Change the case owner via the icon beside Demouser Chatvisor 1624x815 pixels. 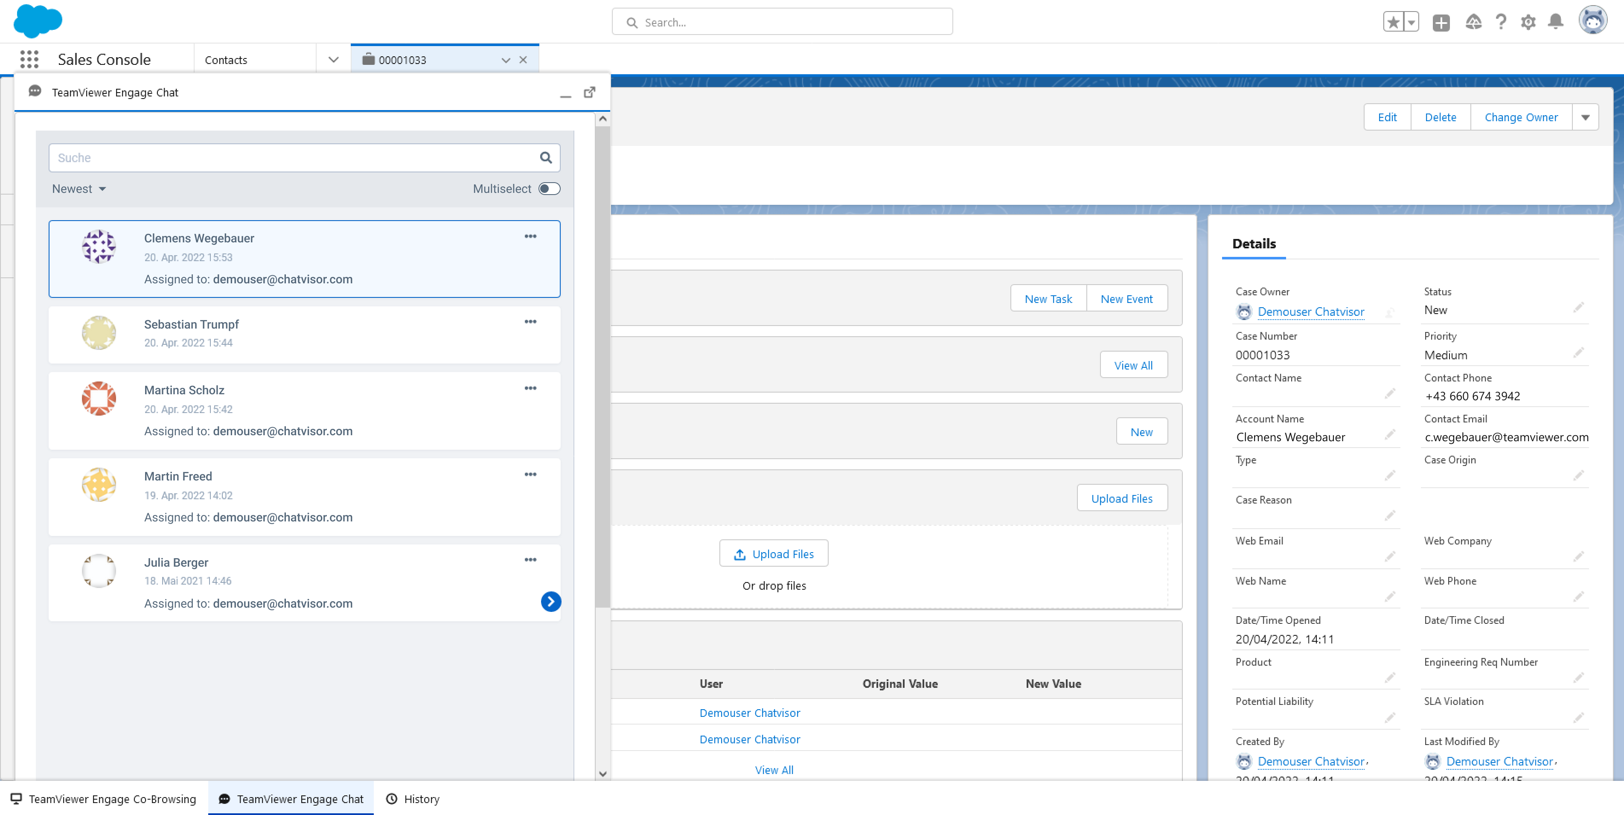(x=1389, y=312)
